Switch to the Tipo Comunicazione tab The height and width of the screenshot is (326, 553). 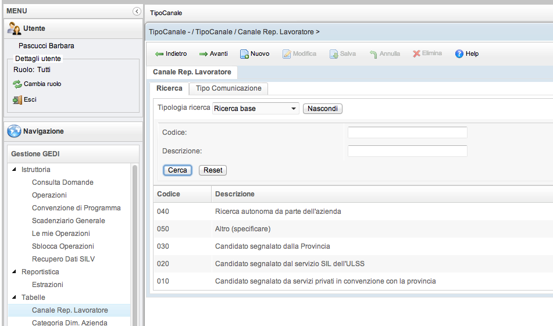[229, 88]
